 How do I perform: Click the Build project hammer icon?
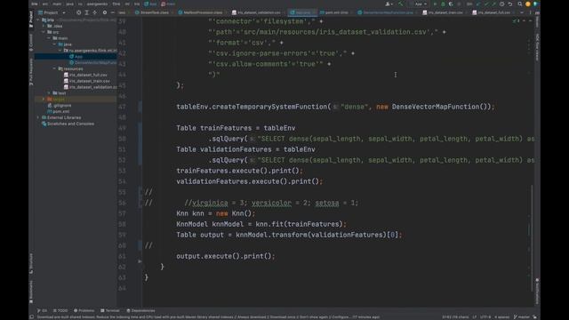pos(401,4)
